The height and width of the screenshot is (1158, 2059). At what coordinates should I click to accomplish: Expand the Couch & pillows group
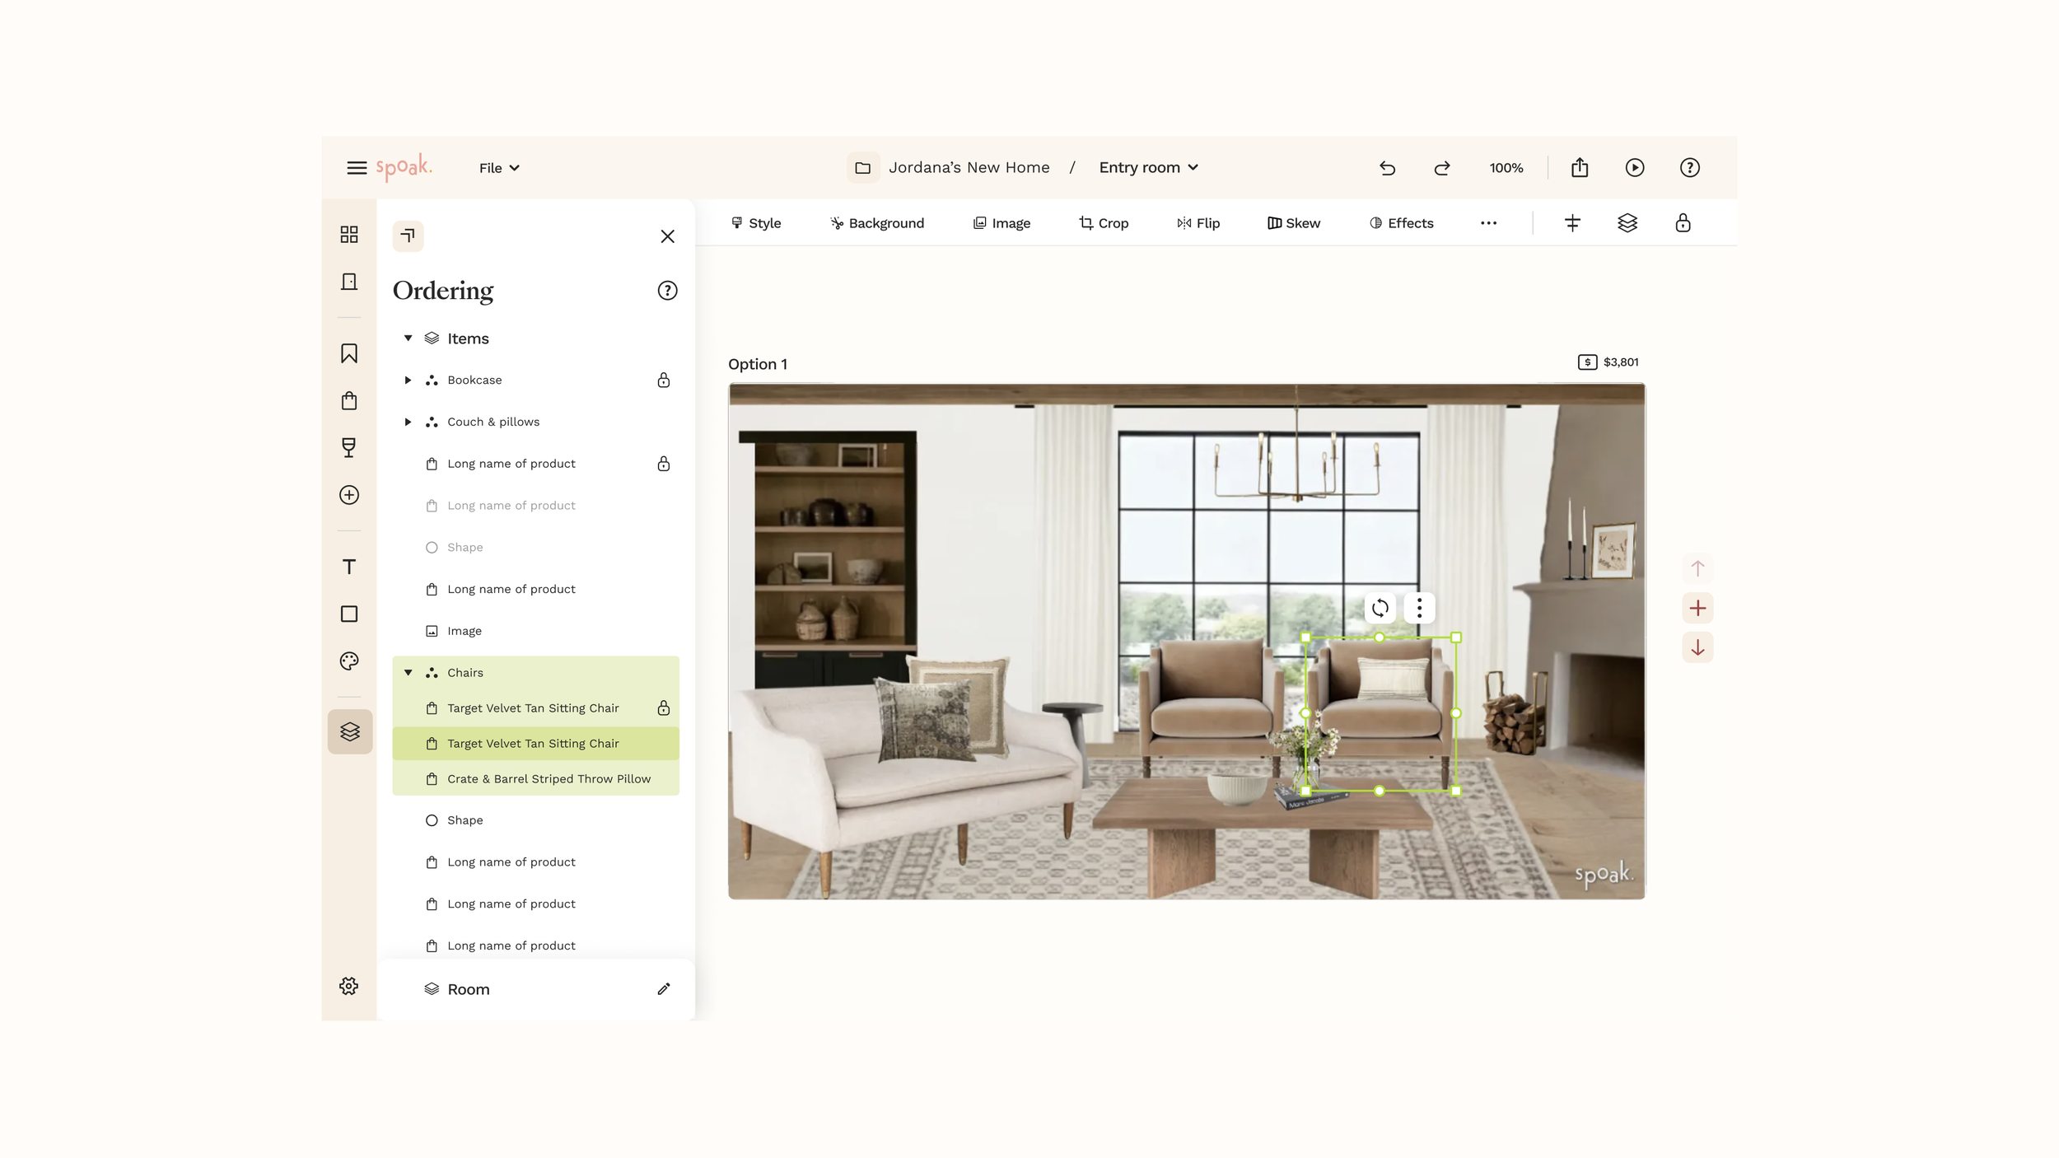click(x=408, y=422)
